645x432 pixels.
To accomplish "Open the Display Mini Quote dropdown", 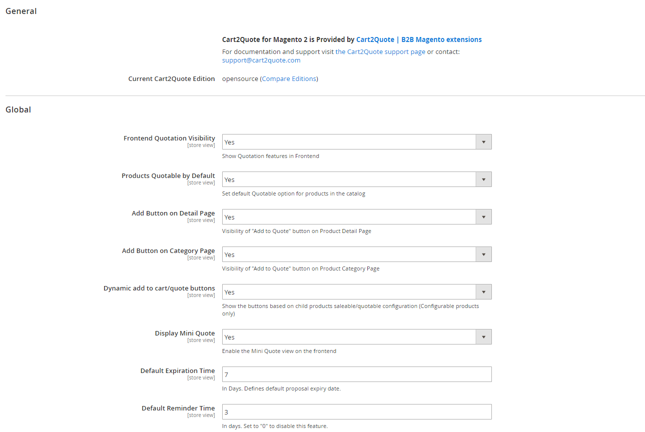I will [357, 337].
